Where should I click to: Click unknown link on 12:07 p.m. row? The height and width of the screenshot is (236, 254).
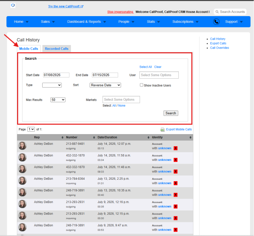pos(165,148)
